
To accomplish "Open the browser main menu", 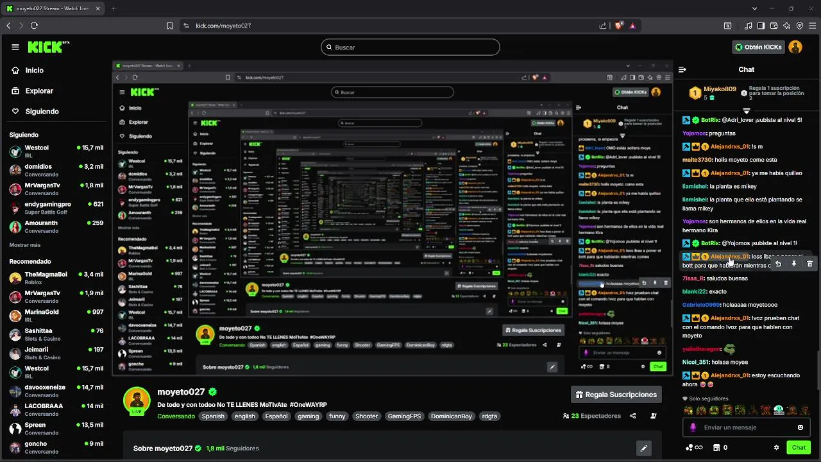I will (813, 26).
